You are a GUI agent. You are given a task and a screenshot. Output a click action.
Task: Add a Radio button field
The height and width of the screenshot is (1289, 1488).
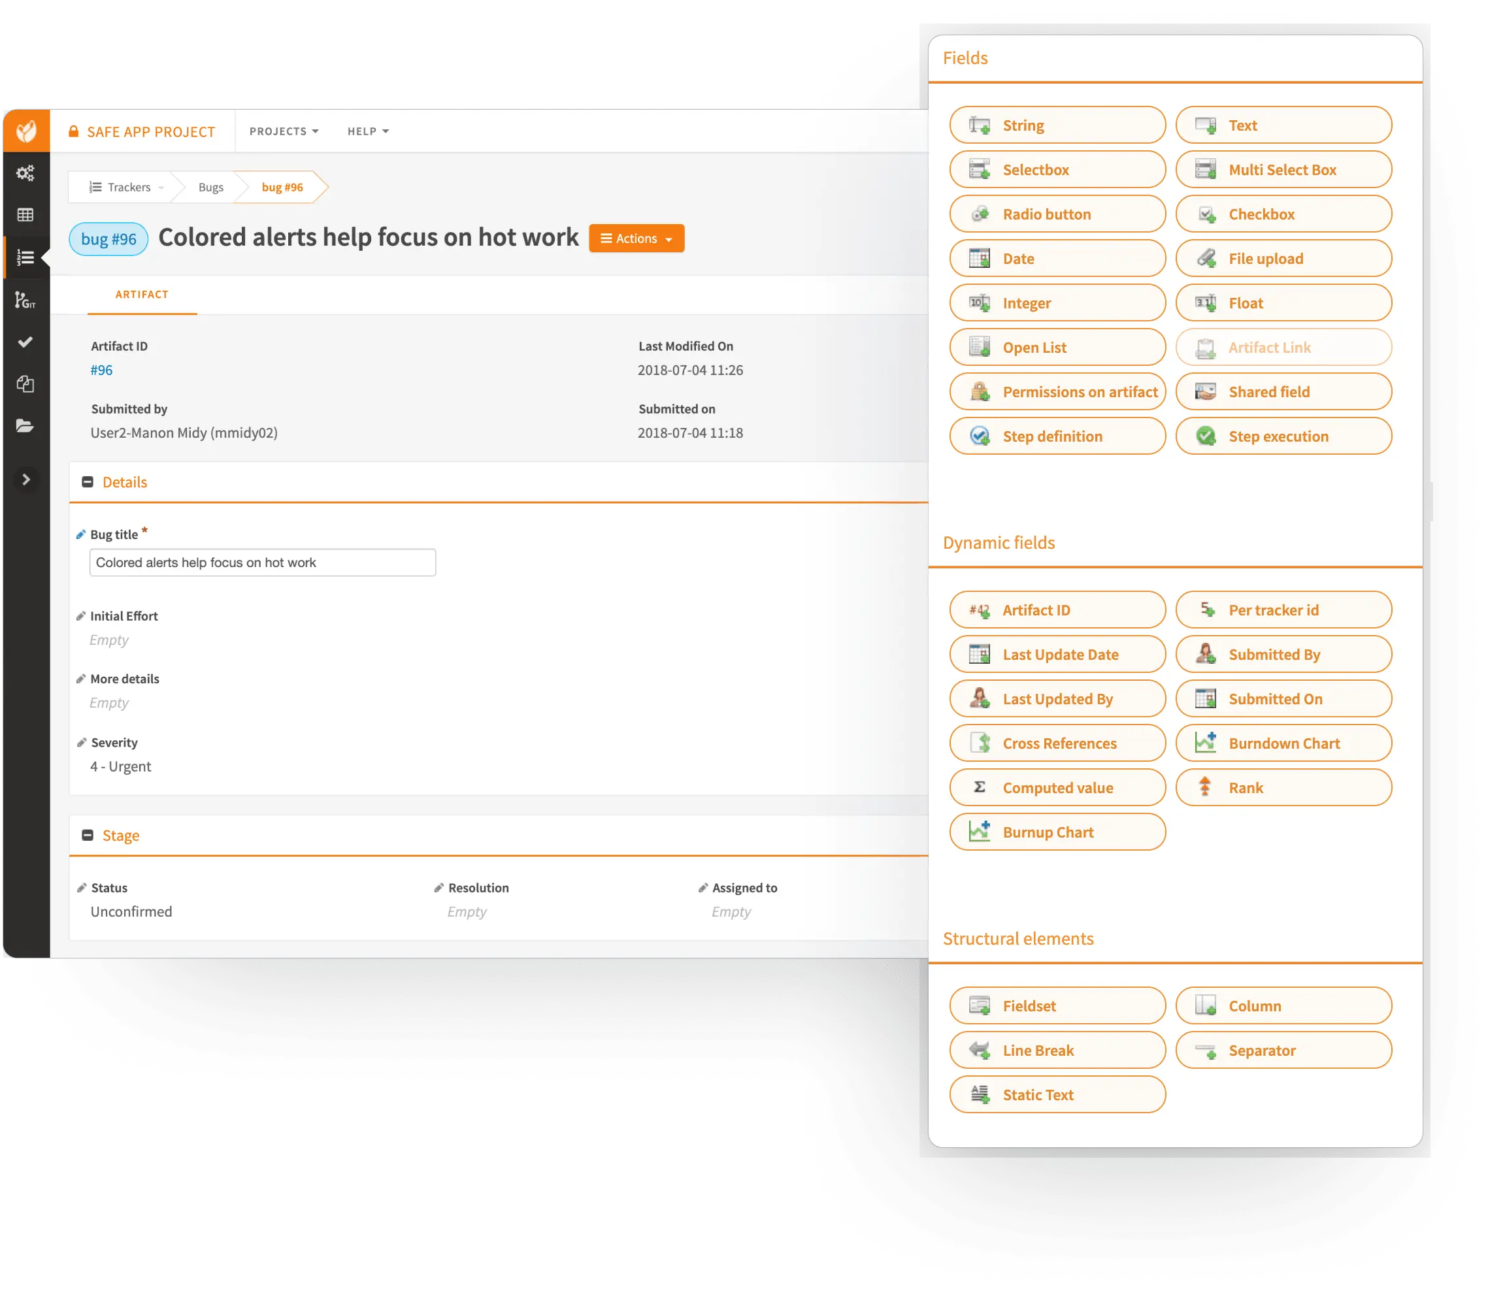pos(1058,214)
